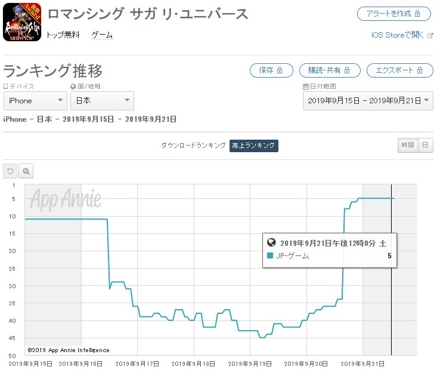437x370 pixels.
Task: Switch chart granularity to 時間
Action: pyautogui.click(x=408, y=145)
